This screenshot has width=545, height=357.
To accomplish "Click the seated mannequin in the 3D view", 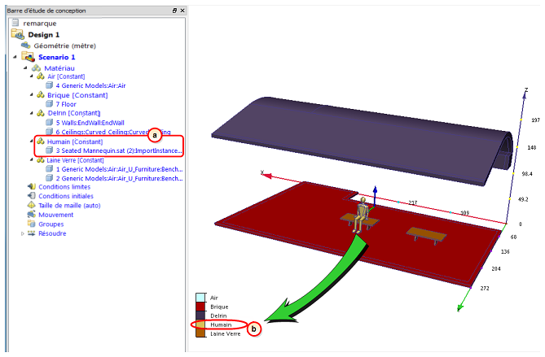I will point(362,214).
